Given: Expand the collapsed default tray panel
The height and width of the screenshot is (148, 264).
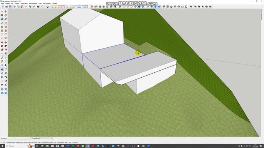Looking at the screenshot, I should [x=262, y=14].
